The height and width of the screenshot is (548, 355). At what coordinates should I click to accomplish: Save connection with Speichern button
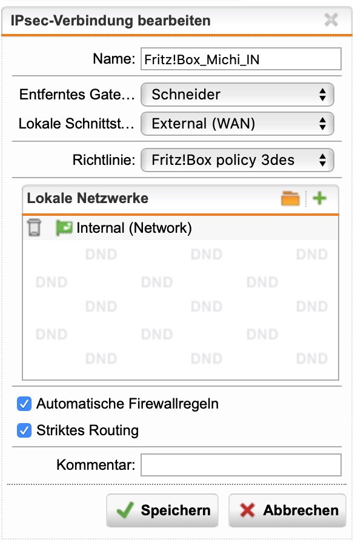[162, 510]
